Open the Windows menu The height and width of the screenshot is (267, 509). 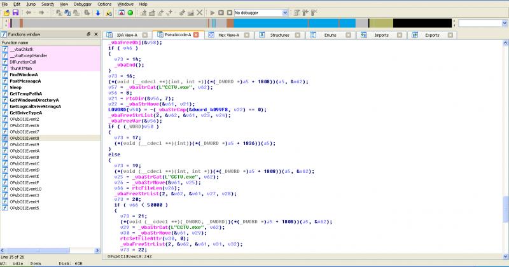coord(125,4)
